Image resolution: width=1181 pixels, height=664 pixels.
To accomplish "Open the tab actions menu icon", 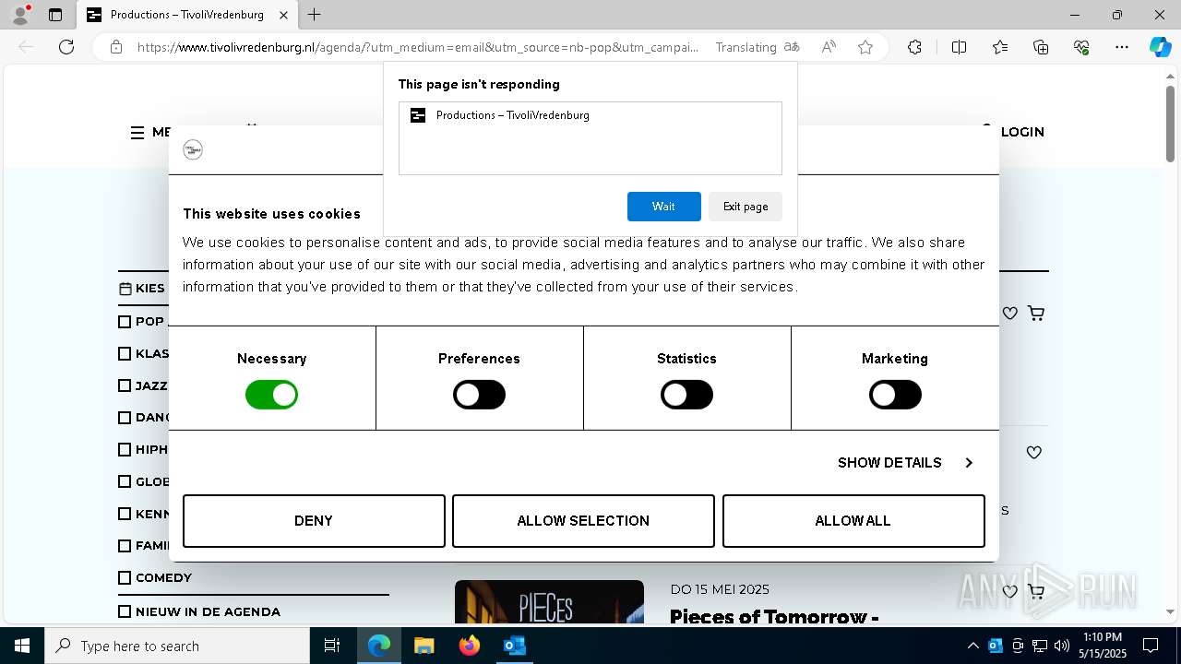I will [x=55, y=15].
